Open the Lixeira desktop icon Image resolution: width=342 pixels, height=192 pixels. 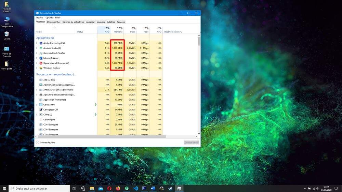coord(6,36)
